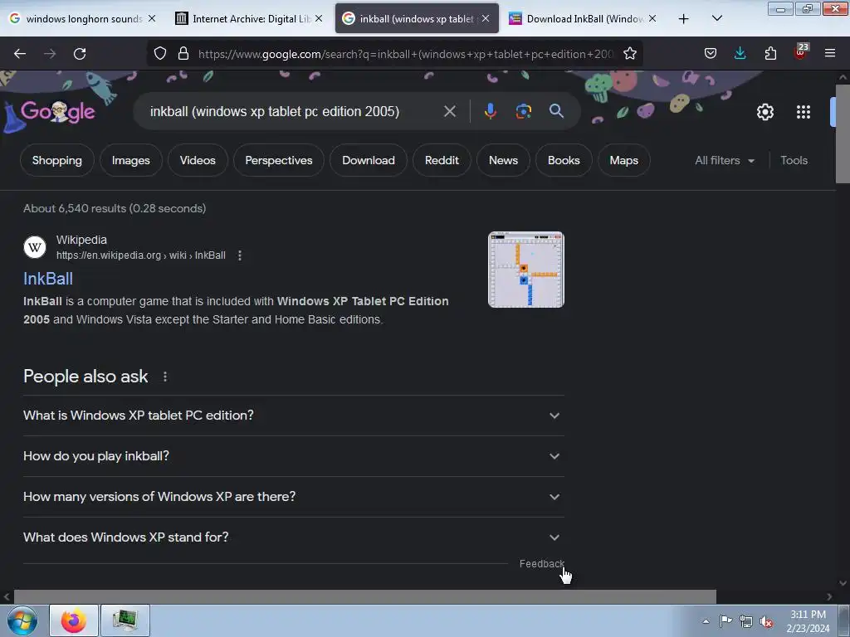The width and height of the screenshot is (850, 637).
Task: Filter results by Download
Action: pos(368,160)
